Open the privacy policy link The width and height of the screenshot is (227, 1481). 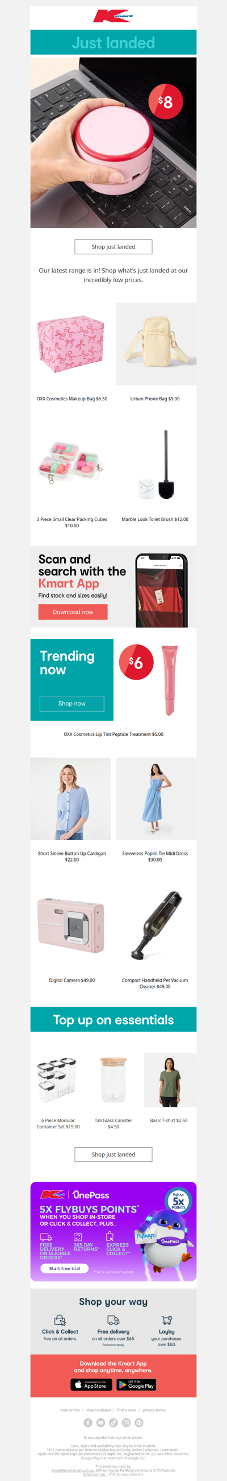[x=154, y=1410]
